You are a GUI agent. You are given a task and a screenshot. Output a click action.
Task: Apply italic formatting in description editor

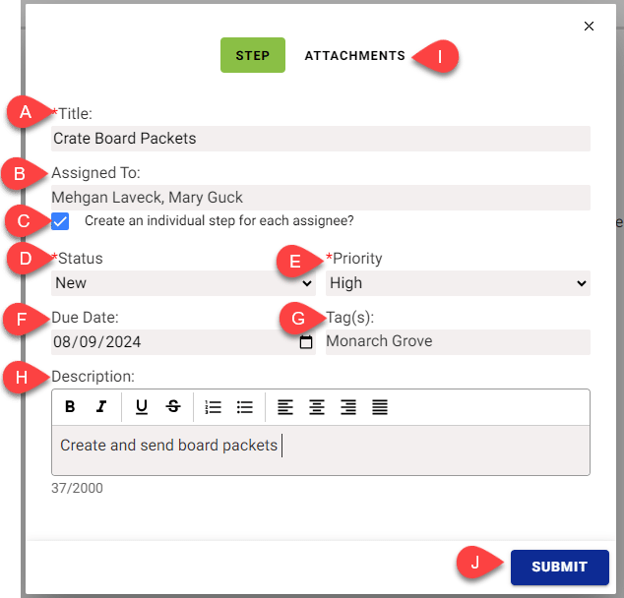(x=101, y=407)
